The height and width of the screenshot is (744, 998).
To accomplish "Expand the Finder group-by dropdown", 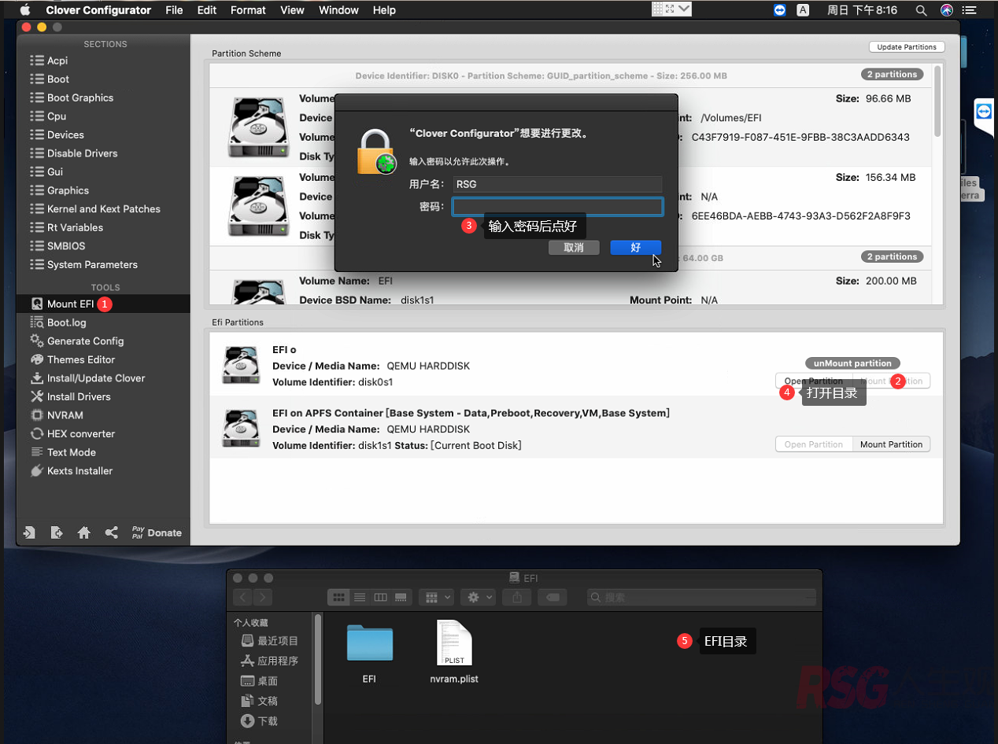I will (437, 598).
